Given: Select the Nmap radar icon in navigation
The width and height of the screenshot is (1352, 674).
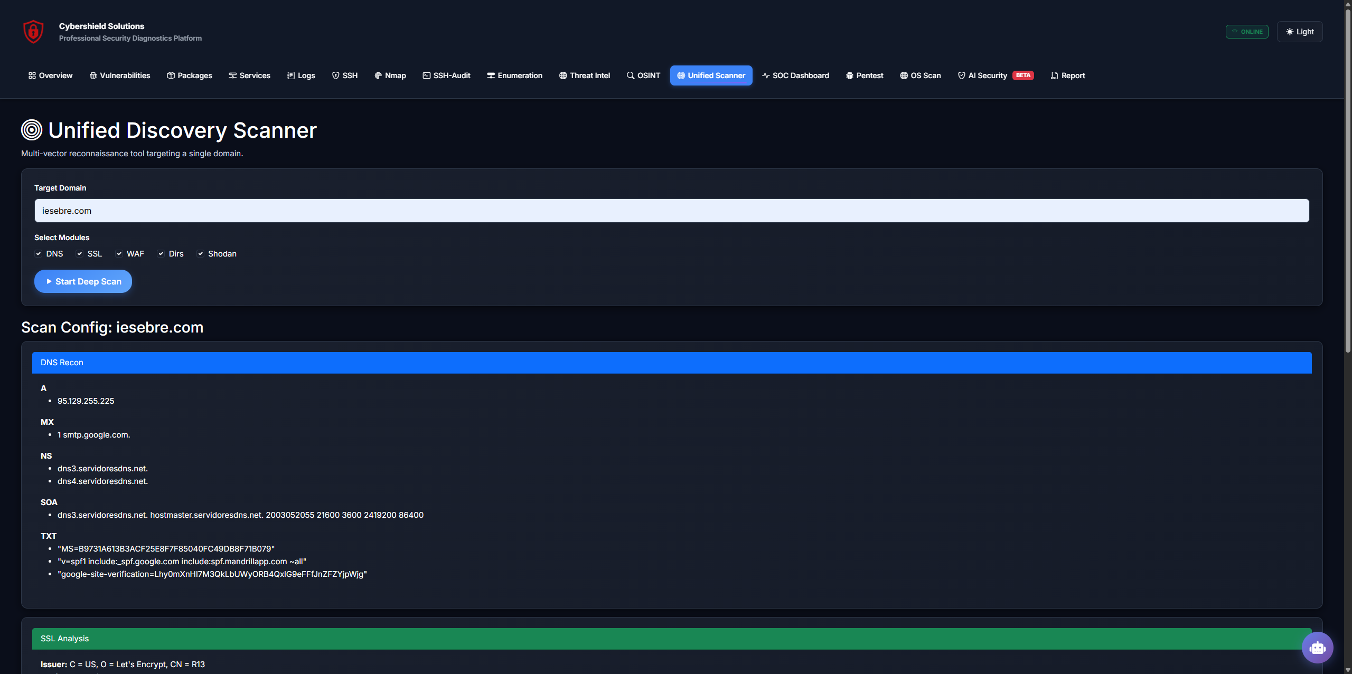Looking at the screenshot, I should 378,75.
